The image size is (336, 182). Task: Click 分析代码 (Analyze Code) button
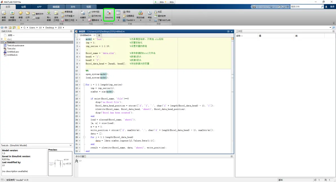(x=94, y=12)
